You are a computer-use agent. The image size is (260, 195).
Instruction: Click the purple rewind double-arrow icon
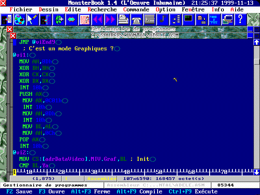[97, 19]
